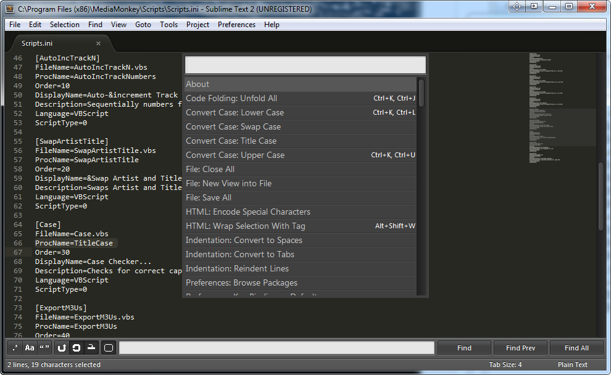
Task: Open the Tab Size: 4 selector
Action: [505, 365]
